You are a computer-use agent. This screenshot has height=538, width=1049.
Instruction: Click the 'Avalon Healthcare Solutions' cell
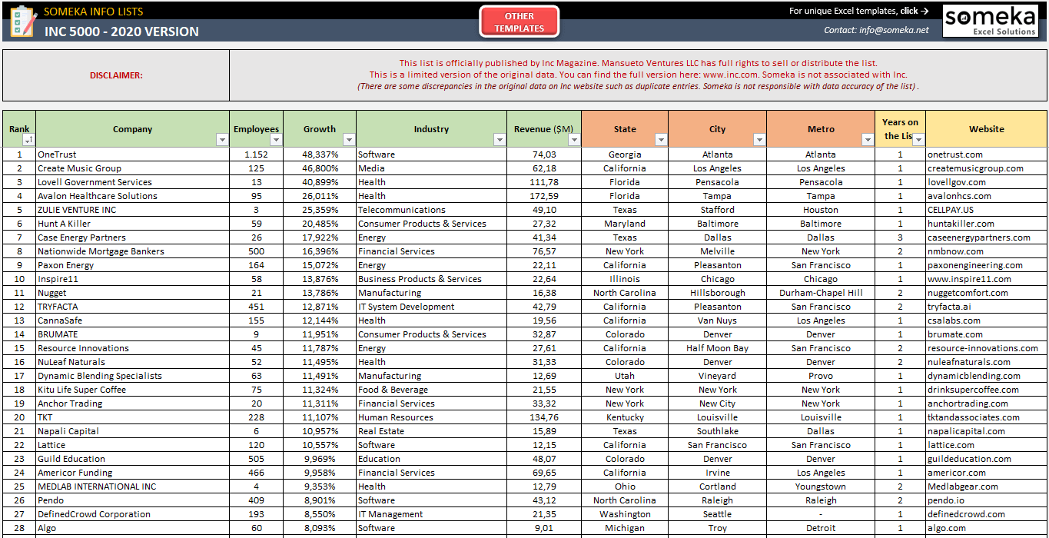point(133,196)
